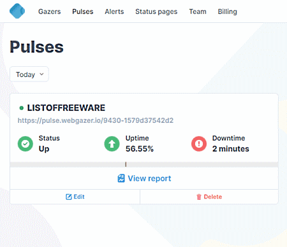
Task: Click the Up status value
Action: click(44, 149)
